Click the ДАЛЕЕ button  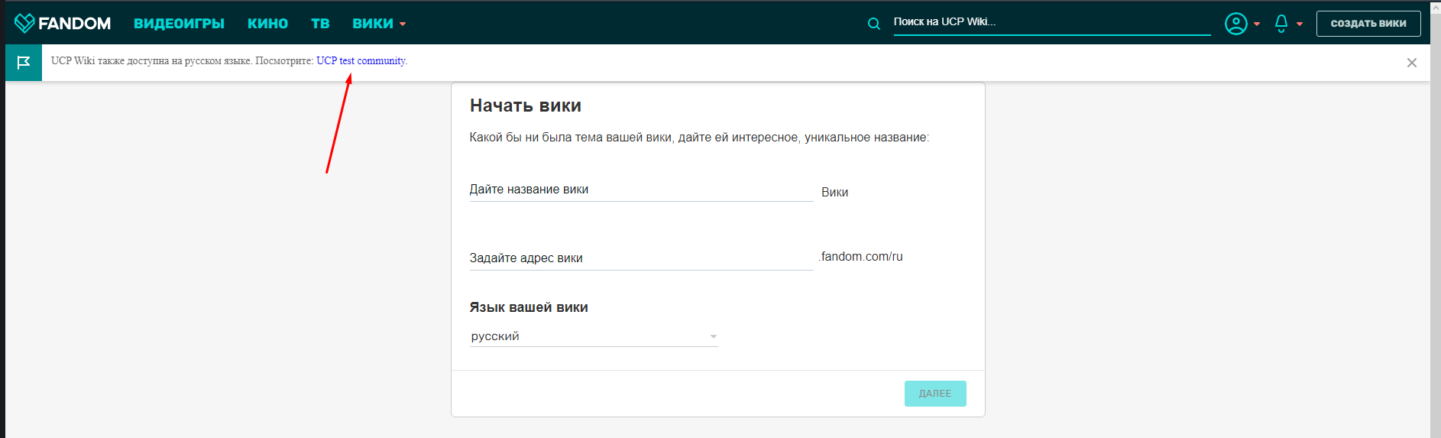[x=935, y=394]
